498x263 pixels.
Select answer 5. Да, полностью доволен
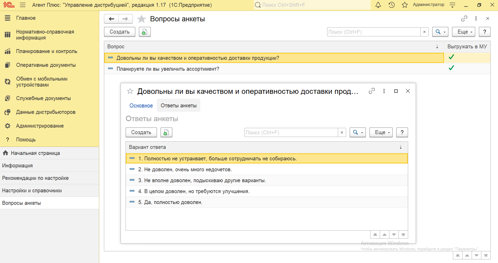point(267,202)
